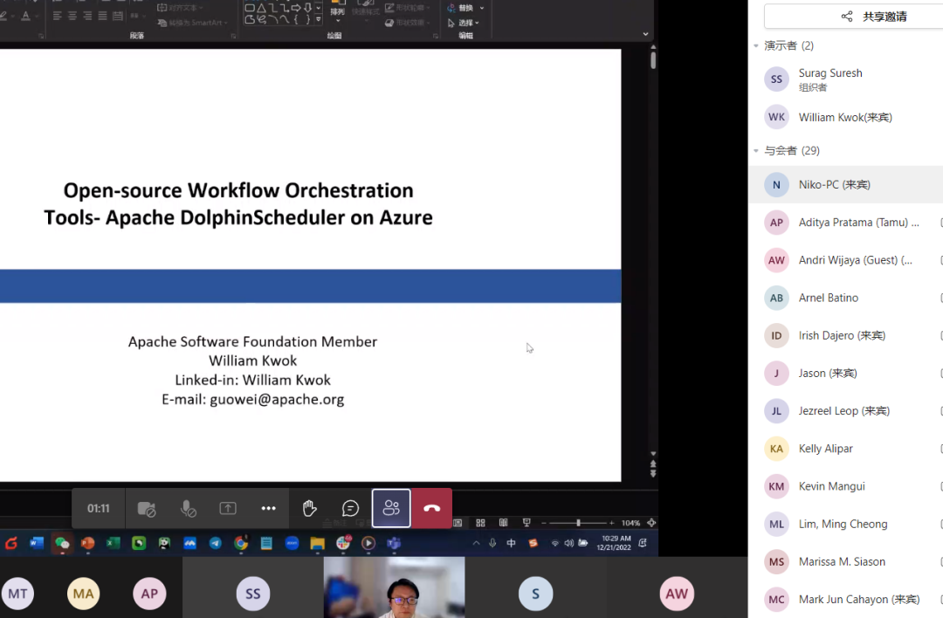
Task: Expand the shapes gallery more arrow
Action: 318,20
